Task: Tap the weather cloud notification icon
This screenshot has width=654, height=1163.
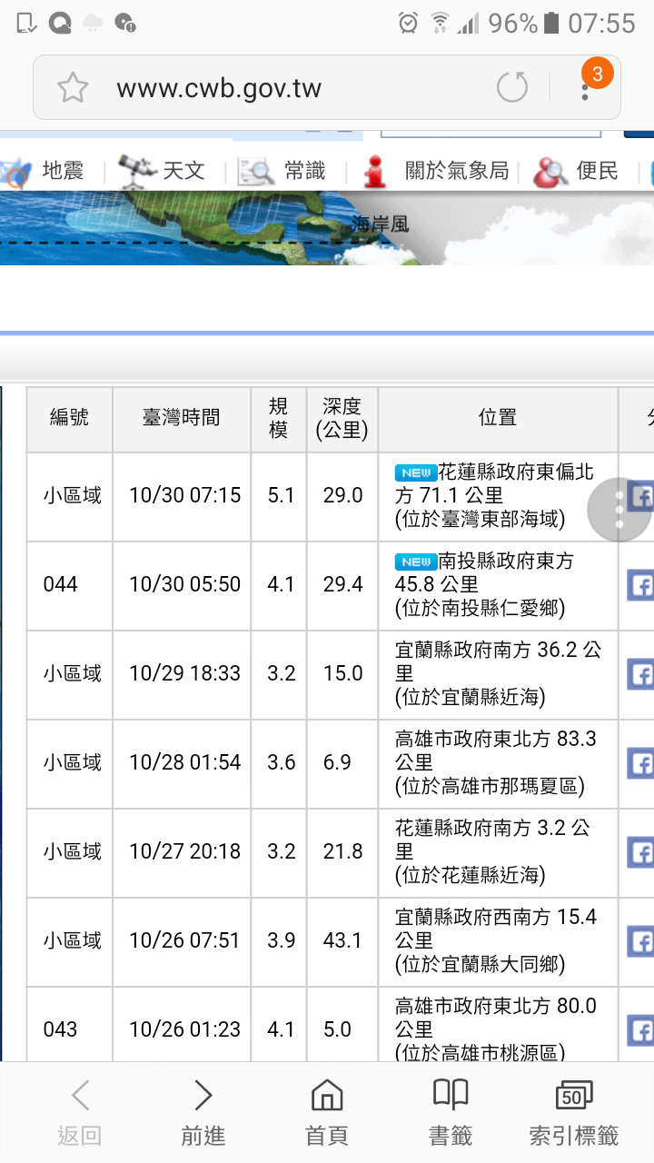Action: tap(93, 24)
